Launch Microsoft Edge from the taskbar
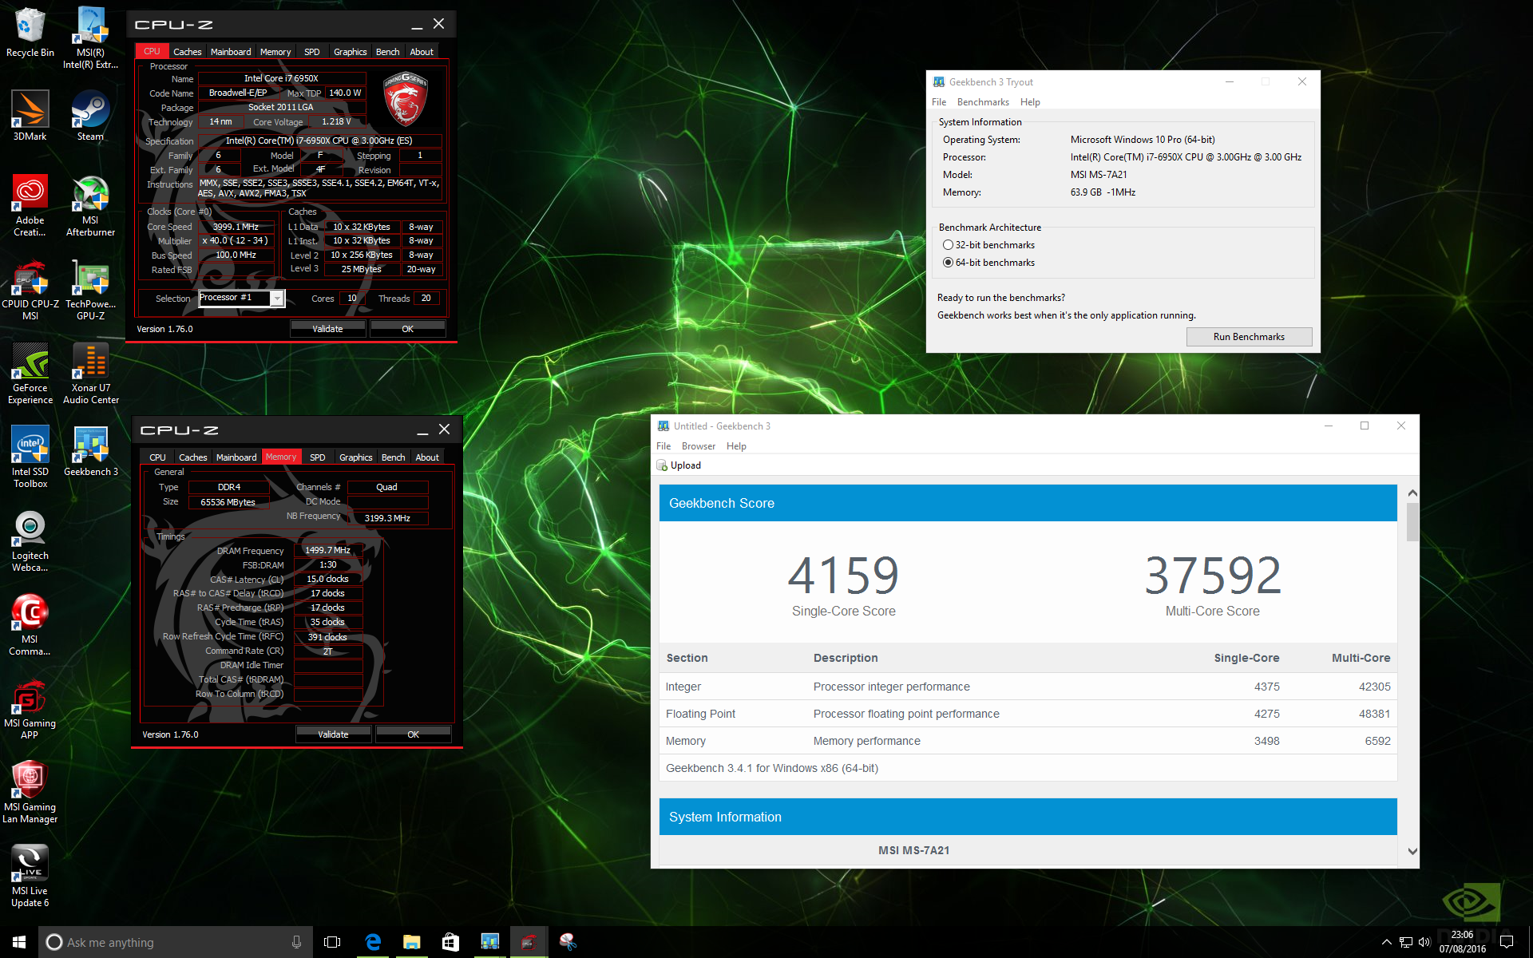This screenshot has width=1533, height=958. [x=372, y=942]
